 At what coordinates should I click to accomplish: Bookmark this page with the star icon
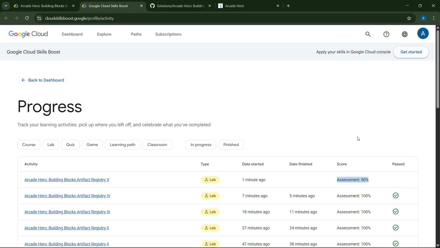409,18
